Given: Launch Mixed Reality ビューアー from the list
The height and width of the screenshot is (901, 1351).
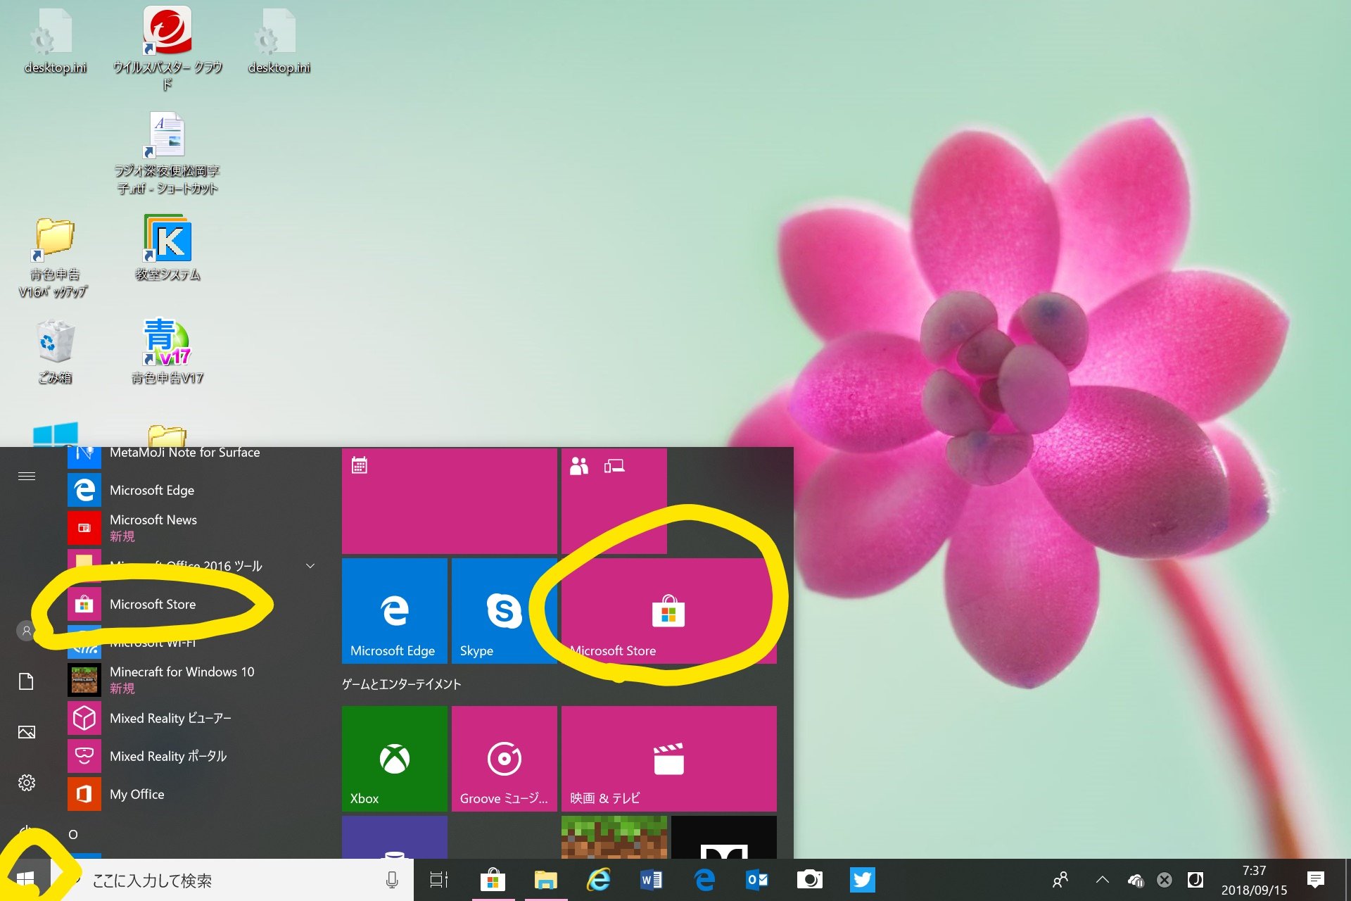Looking at the screenshot, I should [193, 718].
